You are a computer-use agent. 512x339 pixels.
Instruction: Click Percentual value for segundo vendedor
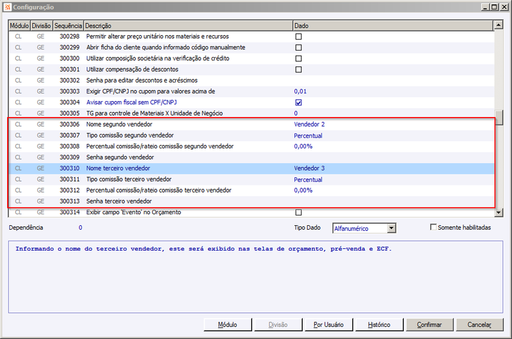308,136
